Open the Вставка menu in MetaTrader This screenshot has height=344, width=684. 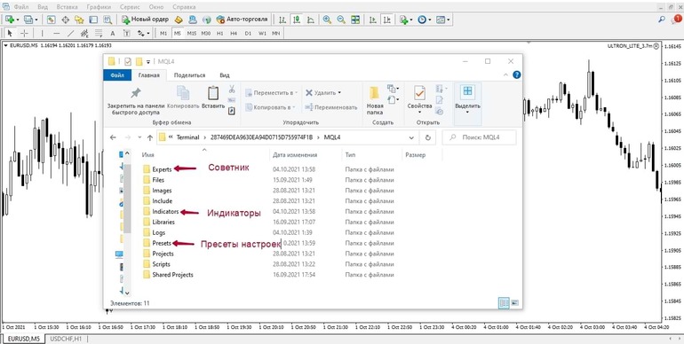[x=67, y=7]
